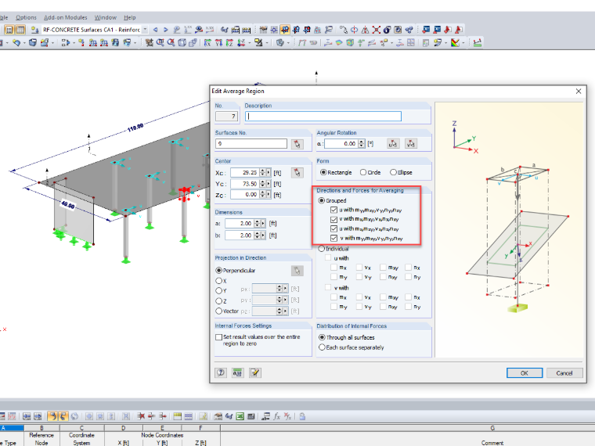The height and width of the screenshot is (446, 595).
Task: Select the Individual radio button
Action: pyautogui.click(x=322, y=249)
